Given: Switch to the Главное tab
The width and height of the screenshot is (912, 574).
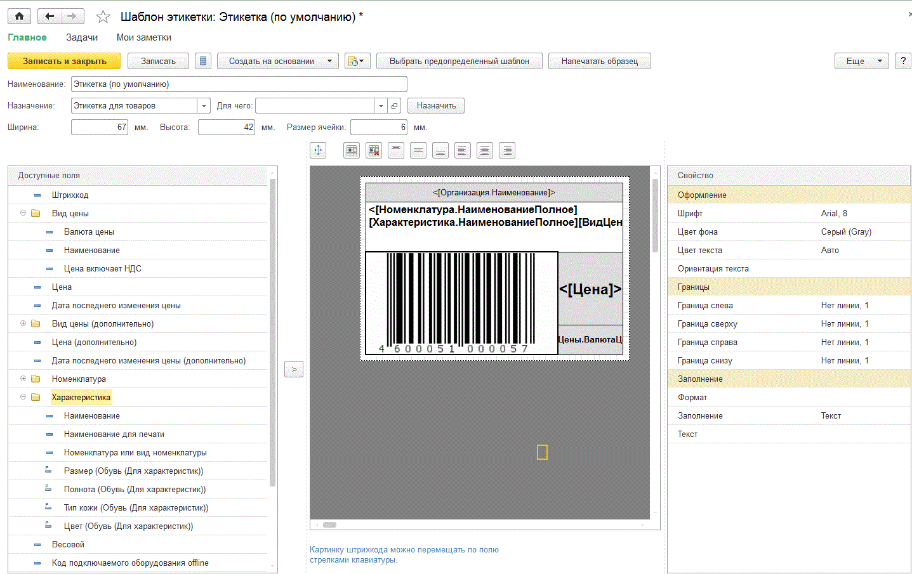Looking at the screenshot, I should pos(27,37).
